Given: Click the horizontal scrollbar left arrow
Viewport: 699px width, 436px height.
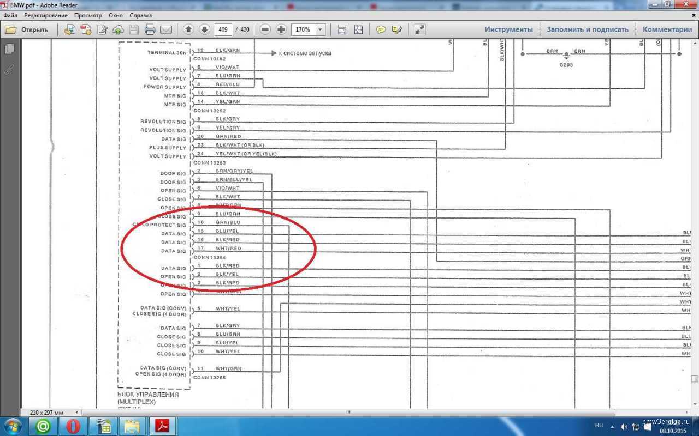Looking at the screenshot, I should coord(76,413).
